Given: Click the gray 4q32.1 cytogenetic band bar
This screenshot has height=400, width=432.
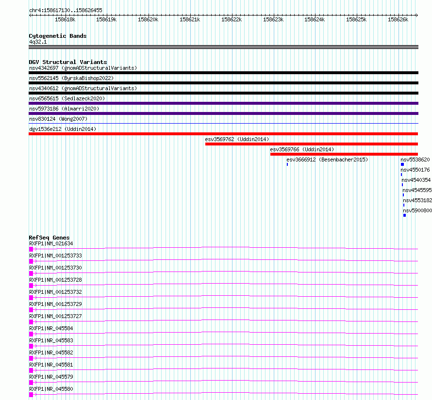Looking at the screenshot, I should 223,47.
